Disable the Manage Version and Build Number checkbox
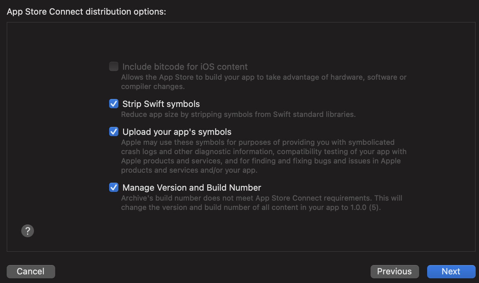Viewport: 479px width, 283px height. (114, 187)
